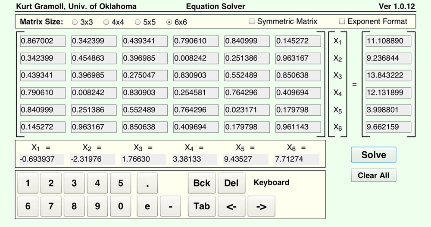Click X6 result value 7.71274
The image size is (431, 227).
(297, 159)
